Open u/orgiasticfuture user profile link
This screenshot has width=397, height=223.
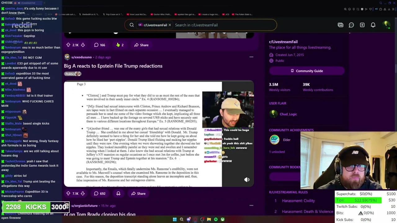84,206
